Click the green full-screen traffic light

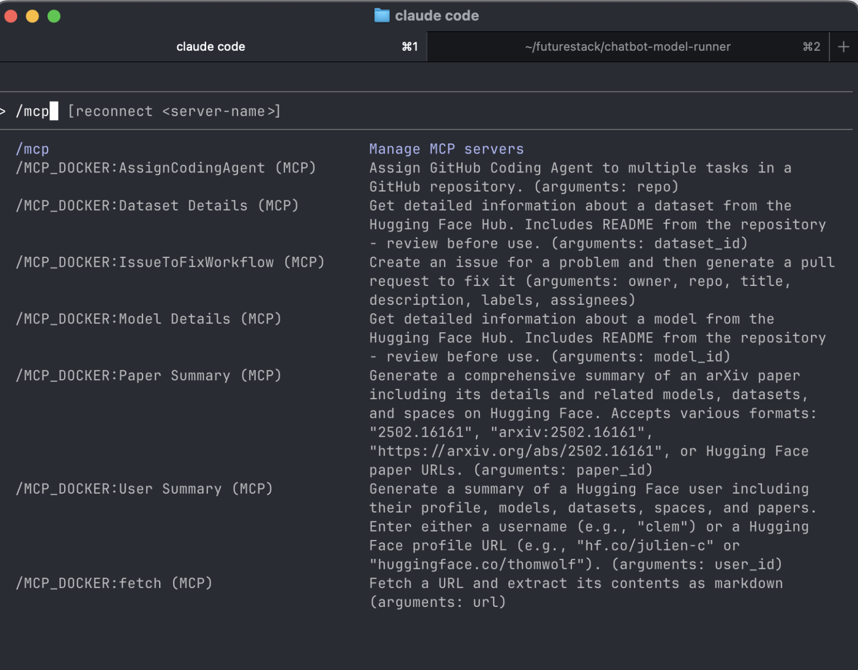(54, 17)
